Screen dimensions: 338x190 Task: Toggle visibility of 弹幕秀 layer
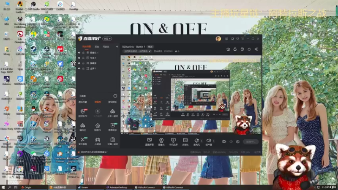(79, 63)
